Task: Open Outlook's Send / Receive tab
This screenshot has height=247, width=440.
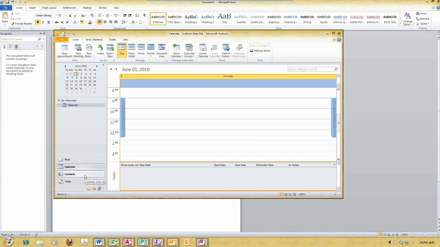Action: tap(94, 40)
